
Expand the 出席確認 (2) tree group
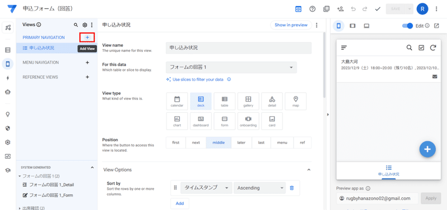click(20, 208)
